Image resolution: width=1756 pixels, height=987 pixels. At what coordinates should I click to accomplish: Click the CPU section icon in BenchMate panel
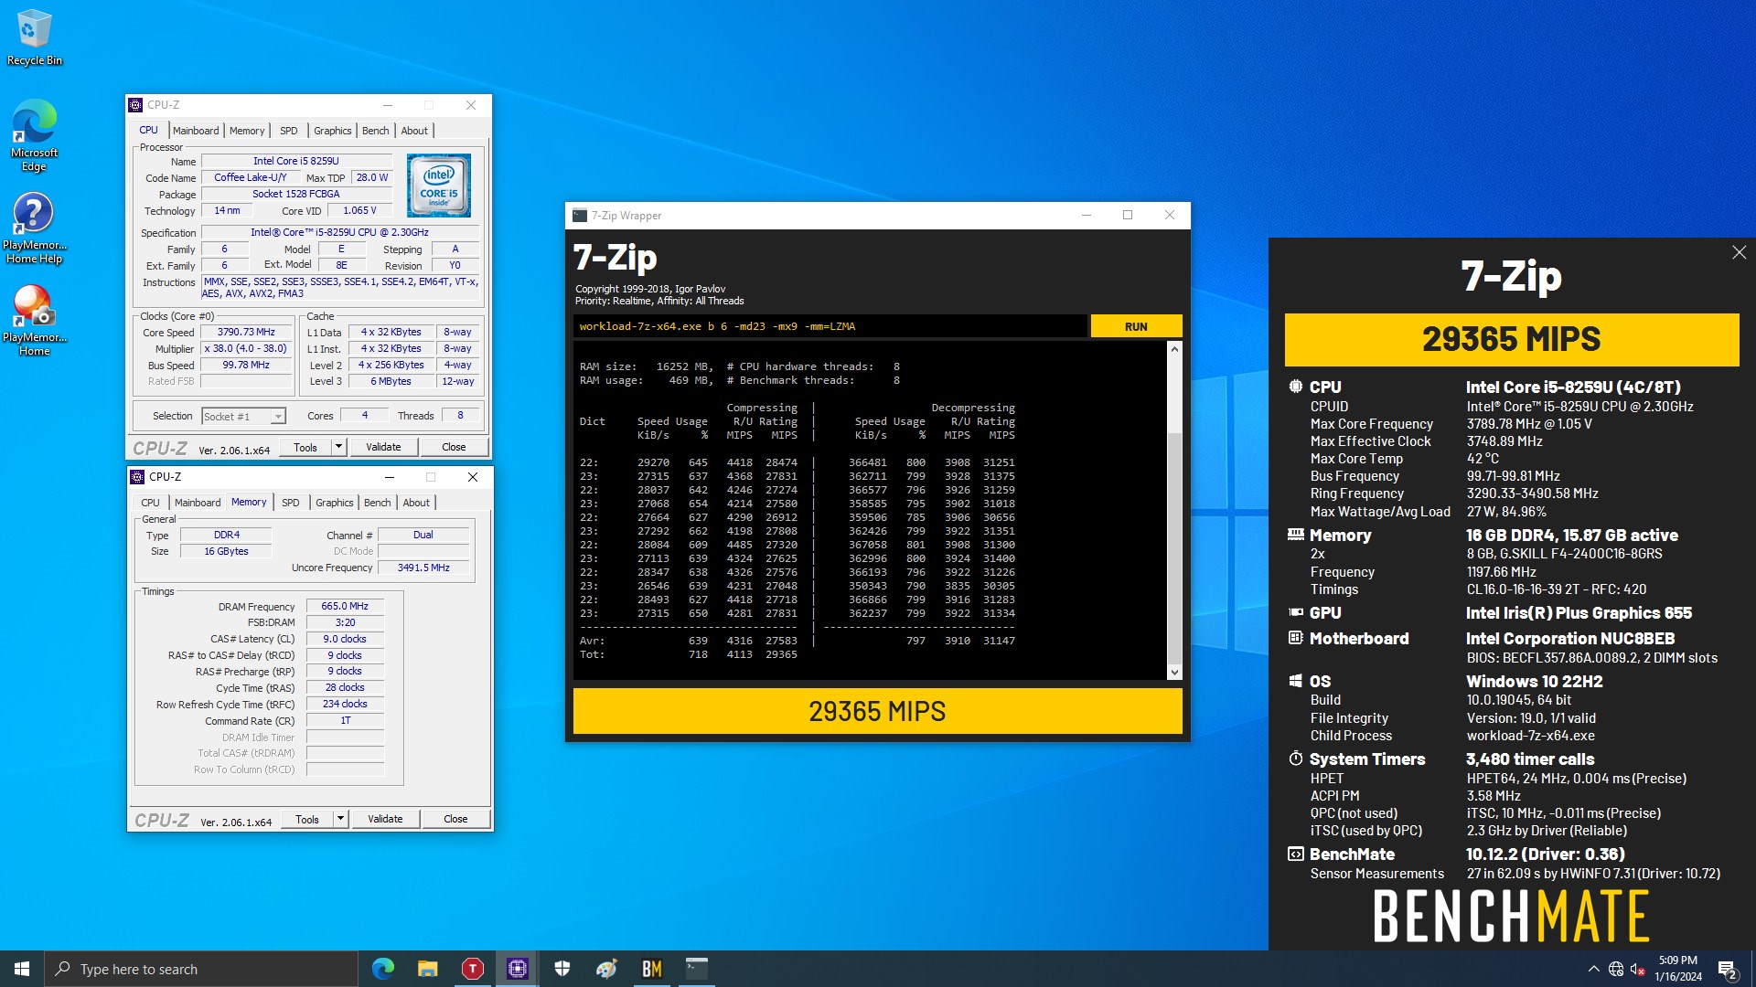(1295, 387)
